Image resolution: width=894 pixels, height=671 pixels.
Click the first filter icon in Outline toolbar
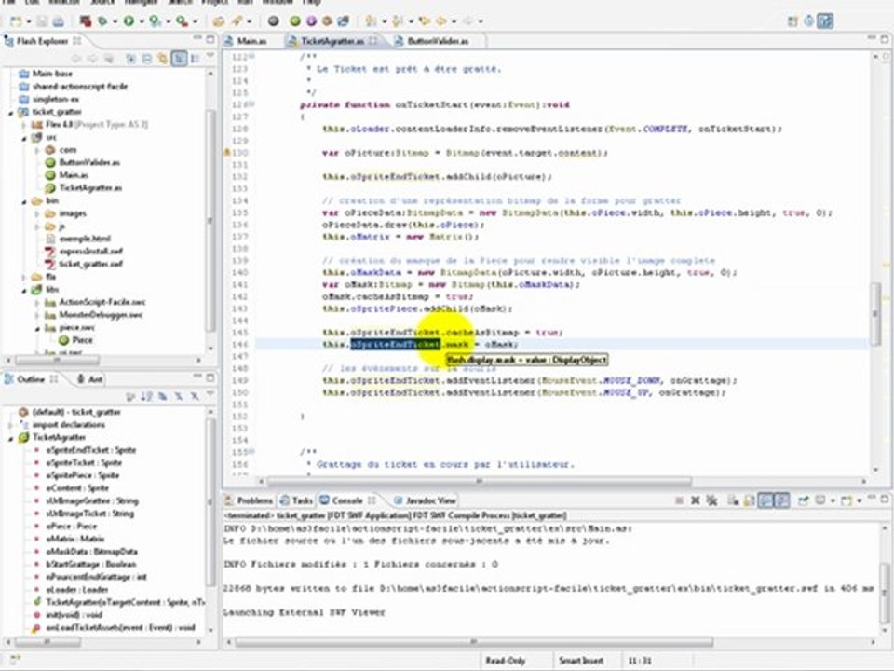(x=130, y=395)
